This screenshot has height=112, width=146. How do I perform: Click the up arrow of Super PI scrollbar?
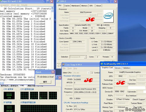click(52, 8)
